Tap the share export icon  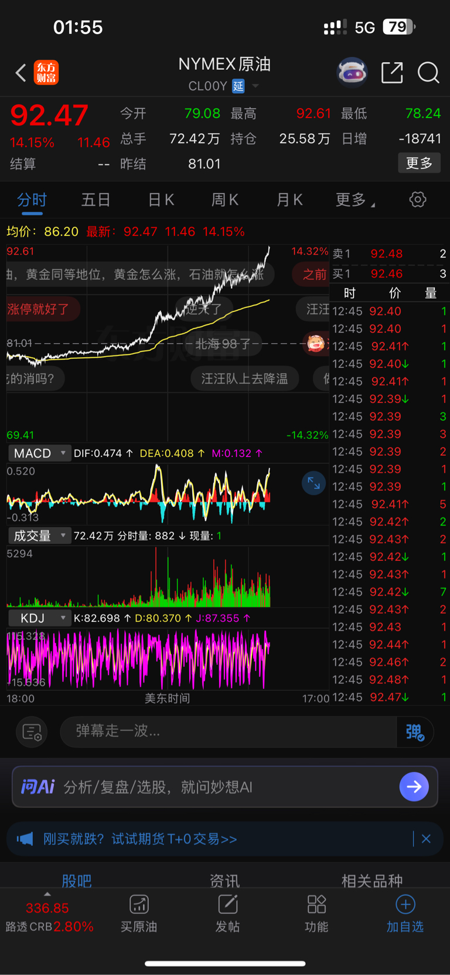[x=392, y=73]
